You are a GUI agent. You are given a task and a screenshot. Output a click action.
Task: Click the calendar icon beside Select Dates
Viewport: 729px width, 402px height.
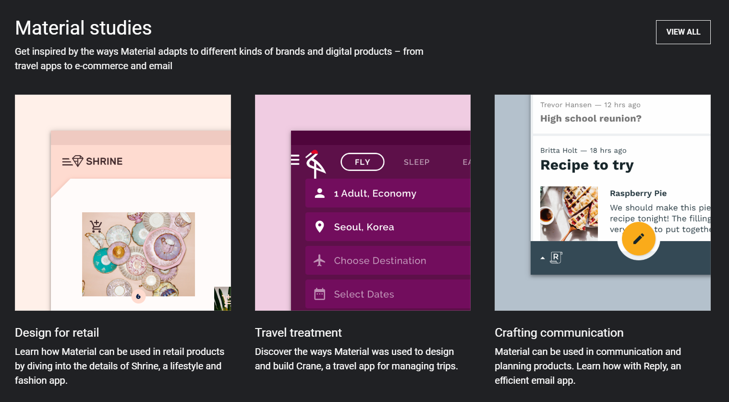[x=319, y=294]
